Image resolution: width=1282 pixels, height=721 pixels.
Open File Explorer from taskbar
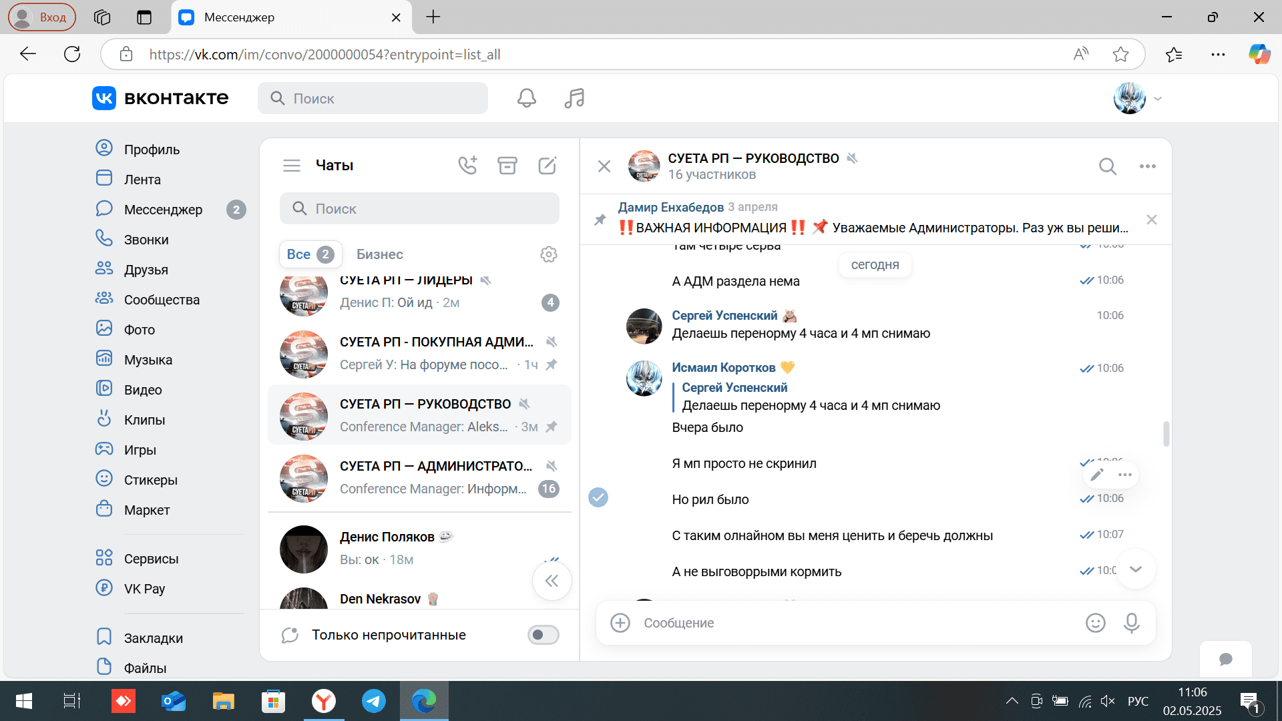click(x=224, y=701)
